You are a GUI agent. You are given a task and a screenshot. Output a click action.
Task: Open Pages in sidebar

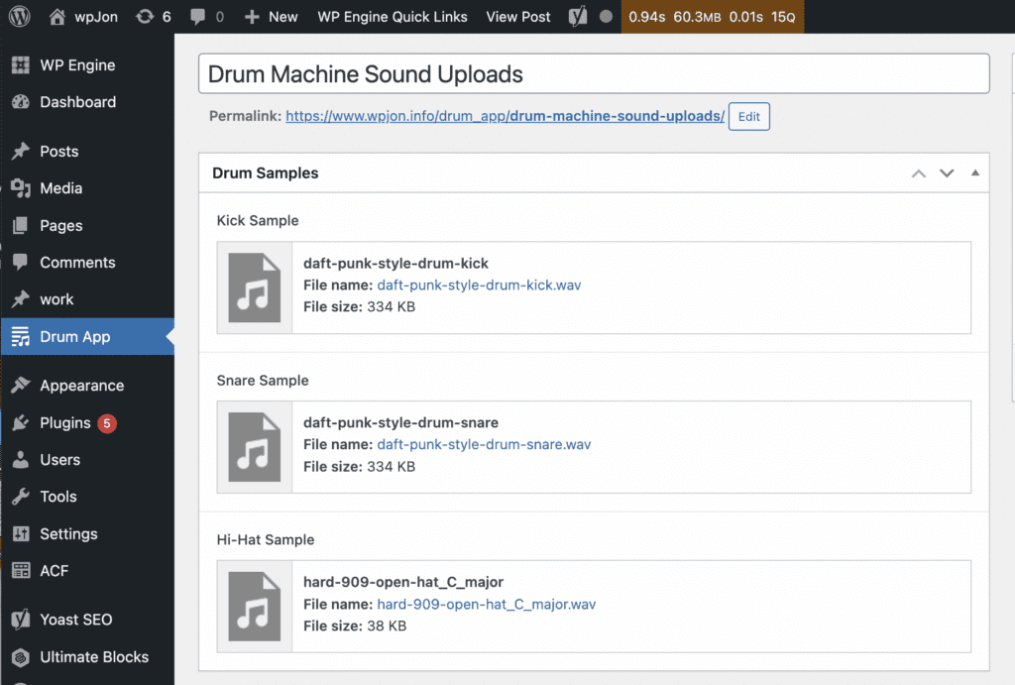click(x=87, y=225)
